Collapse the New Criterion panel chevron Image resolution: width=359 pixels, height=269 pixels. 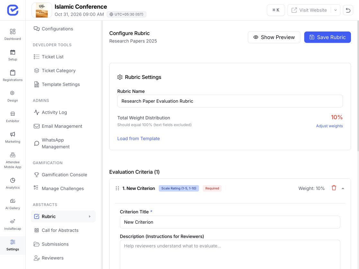[343, 188]
